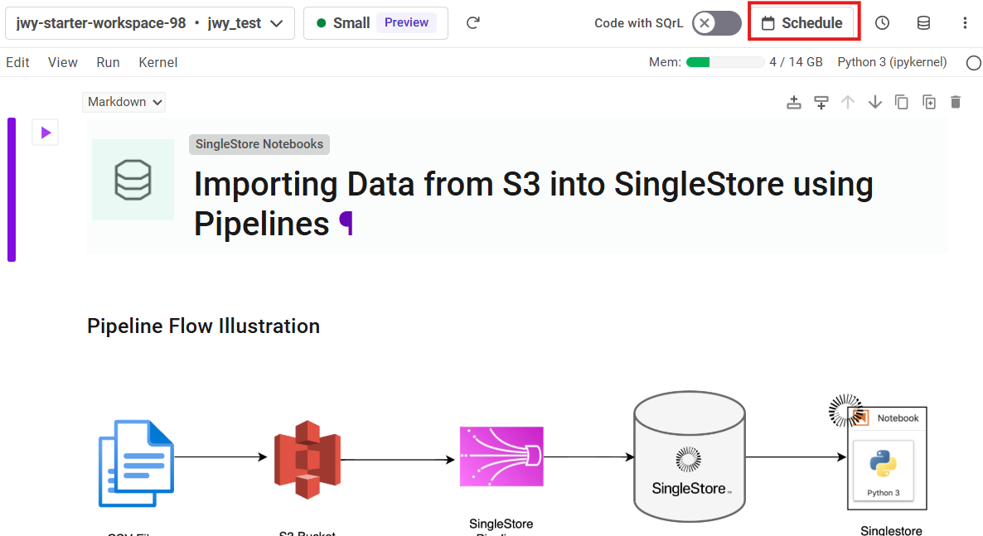Click the SingleStore database cylinder image
The width and height of the screenshot is (983, 536).
coord(690,456)
